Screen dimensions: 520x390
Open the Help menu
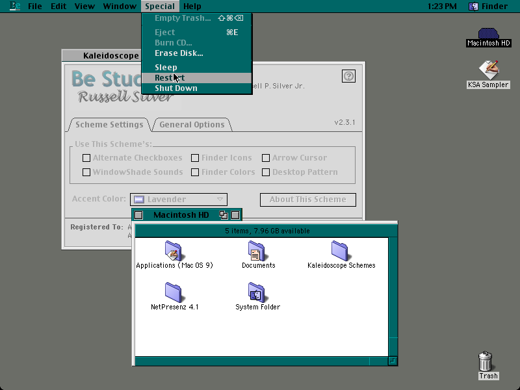pyautogui.click(x=192, y=6)
